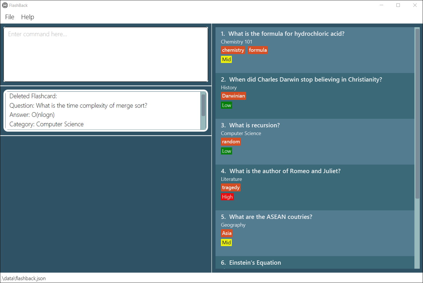The height and width of the screenshot is (283, 423).
Task: Click the 'Asia' tag
Action: coord(227,233)
